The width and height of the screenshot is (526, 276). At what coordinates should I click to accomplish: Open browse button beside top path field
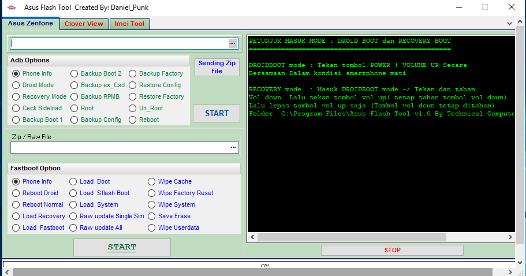[233, 43]
